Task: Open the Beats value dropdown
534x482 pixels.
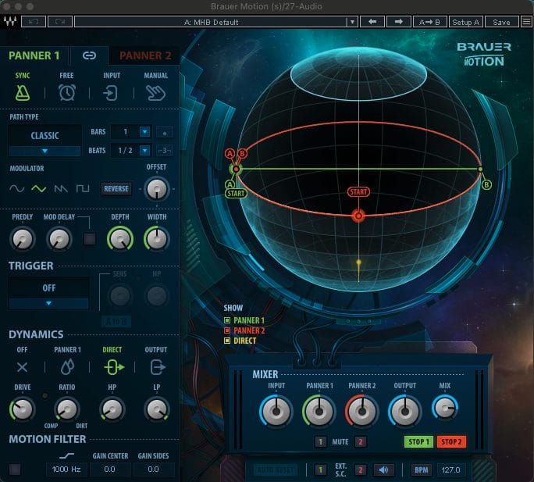Action: click(144, 150)
